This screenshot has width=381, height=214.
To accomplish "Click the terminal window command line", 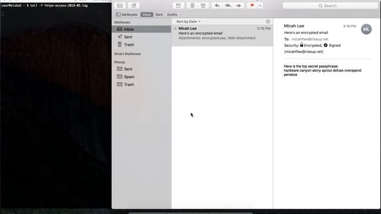I will [x=45, y=5].
